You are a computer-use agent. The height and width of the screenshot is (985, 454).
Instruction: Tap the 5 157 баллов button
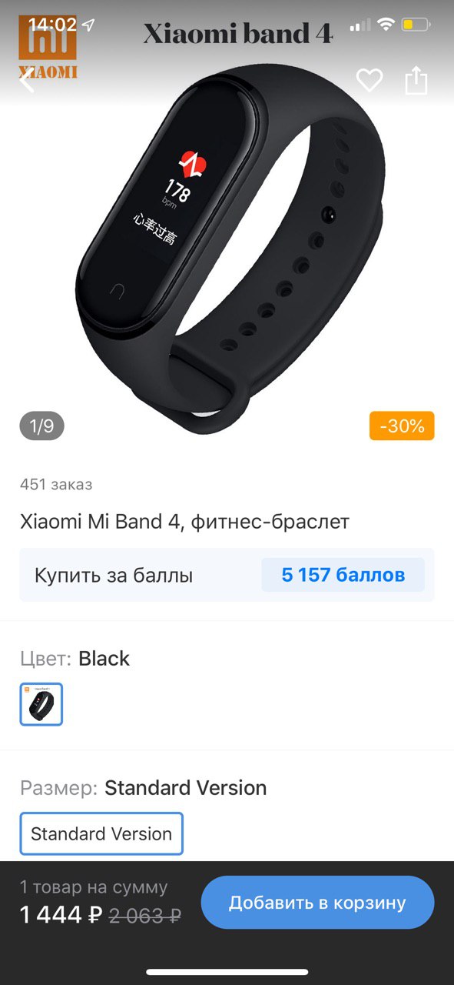point(343,575)
